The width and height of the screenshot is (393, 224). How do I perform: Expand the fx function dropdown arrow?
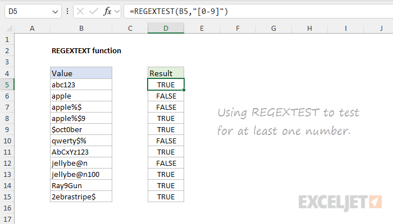117,12
